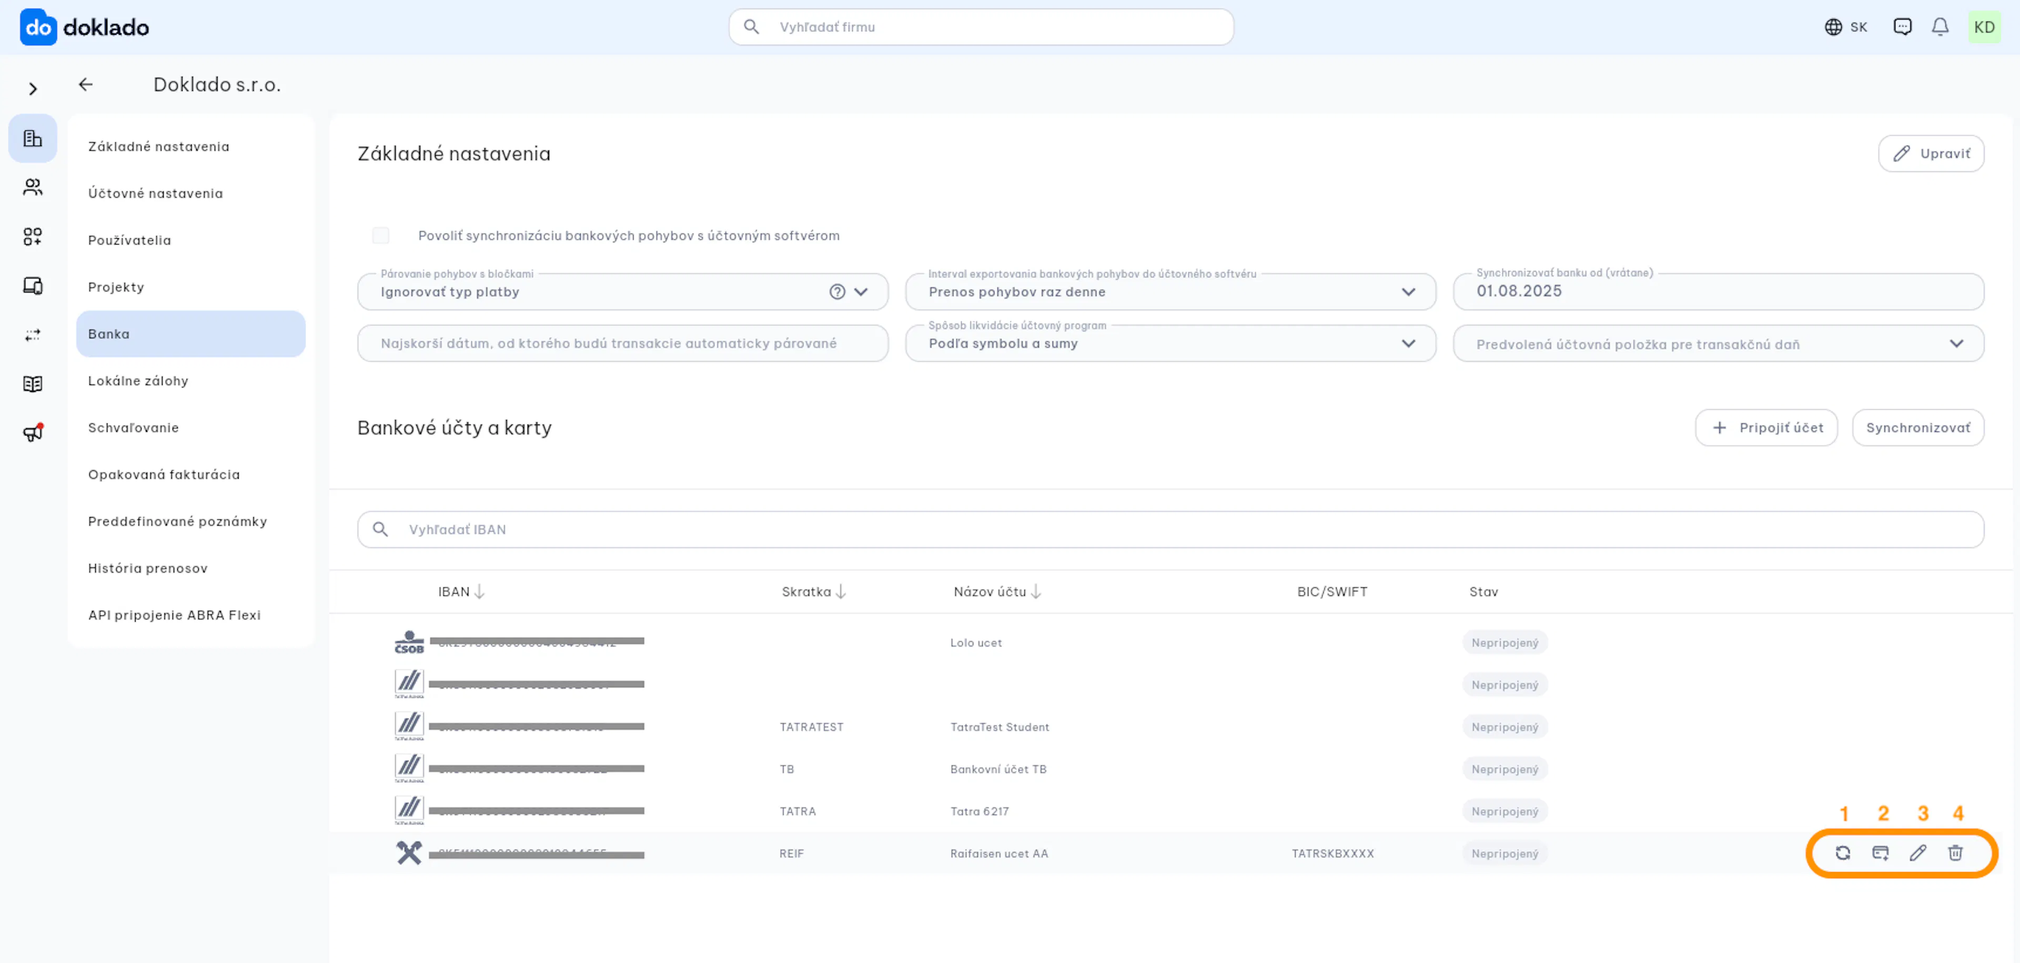Open the Párovanie pohybov s bločkami dropdown
The width and height of the screenshot is (2020, 963).
coord(623,292)
